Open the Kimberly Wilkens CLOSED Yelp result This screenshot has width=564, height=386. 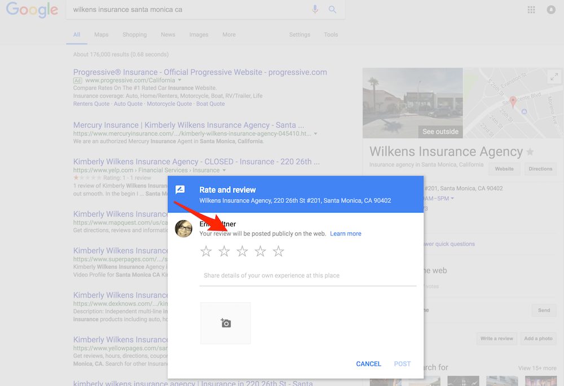point(196,162)
